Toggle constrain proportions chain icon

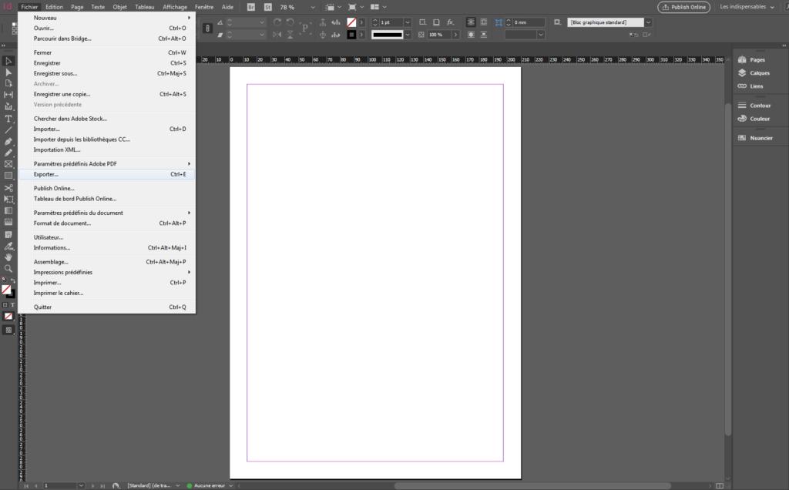coord(207,29)
